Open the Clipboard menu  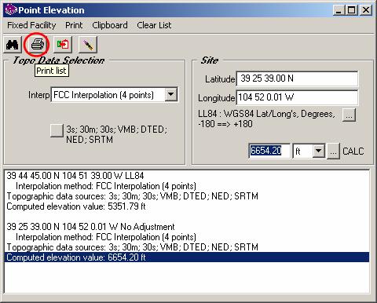[110, 25]
